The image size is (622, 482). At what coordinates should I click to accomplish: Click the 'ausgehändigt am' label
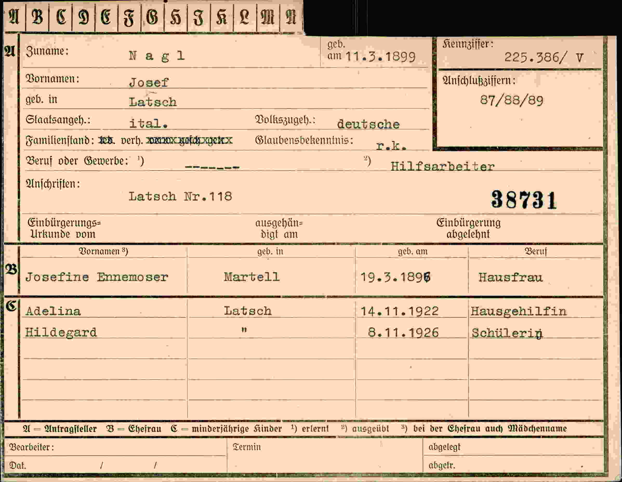pyautogui.click(x=279, y=228)
